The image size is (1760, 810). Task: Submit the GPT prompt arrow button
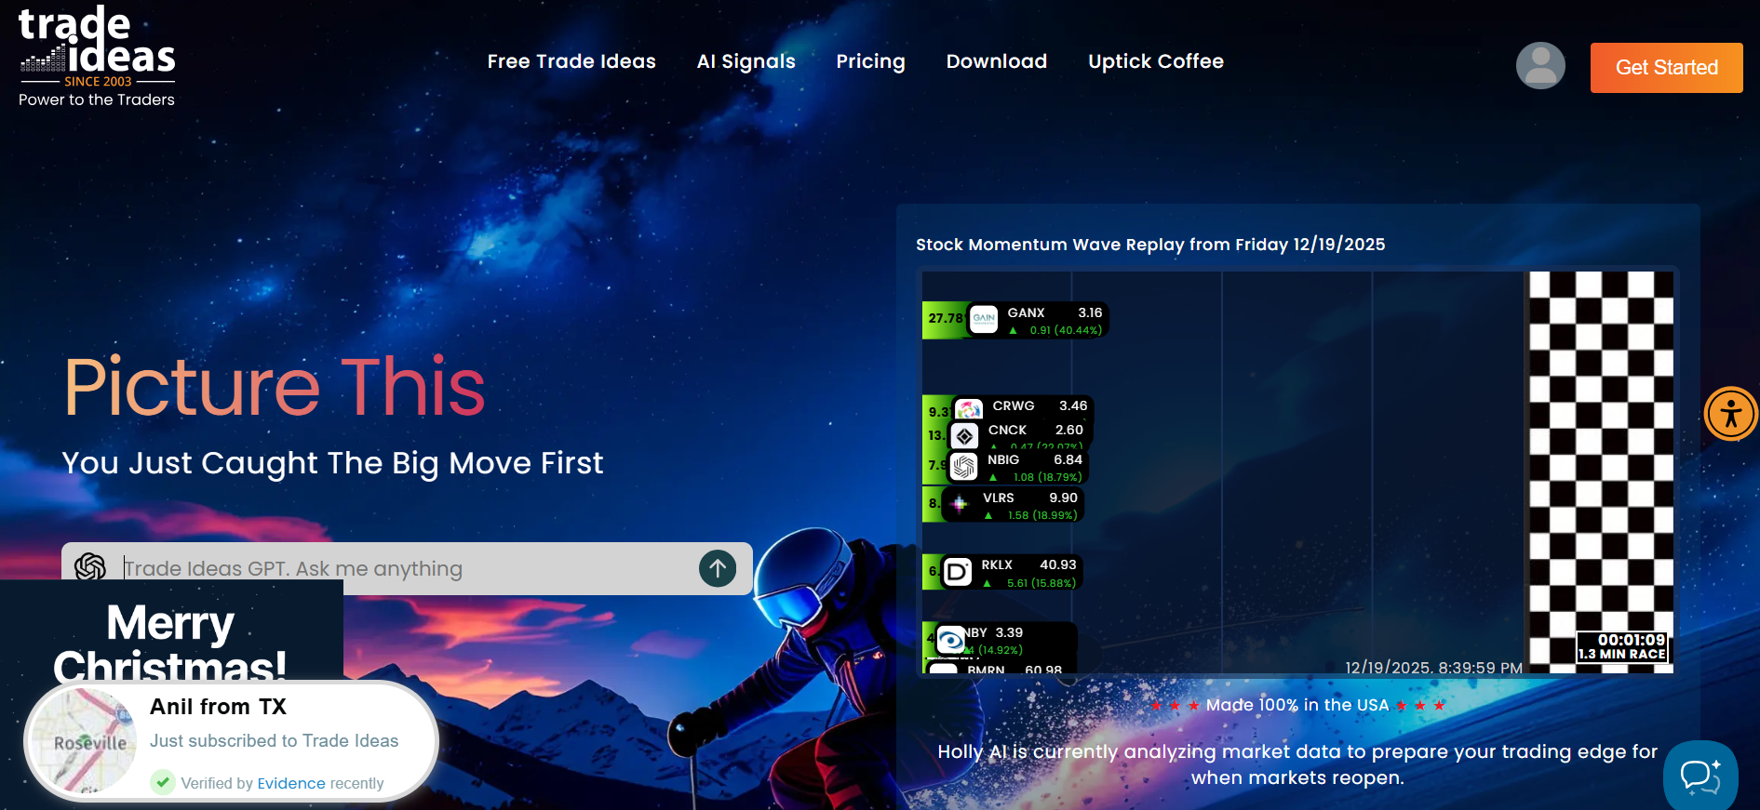coord(717,568)
